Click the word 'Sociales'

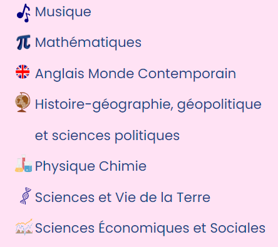(x=237, y=228)
